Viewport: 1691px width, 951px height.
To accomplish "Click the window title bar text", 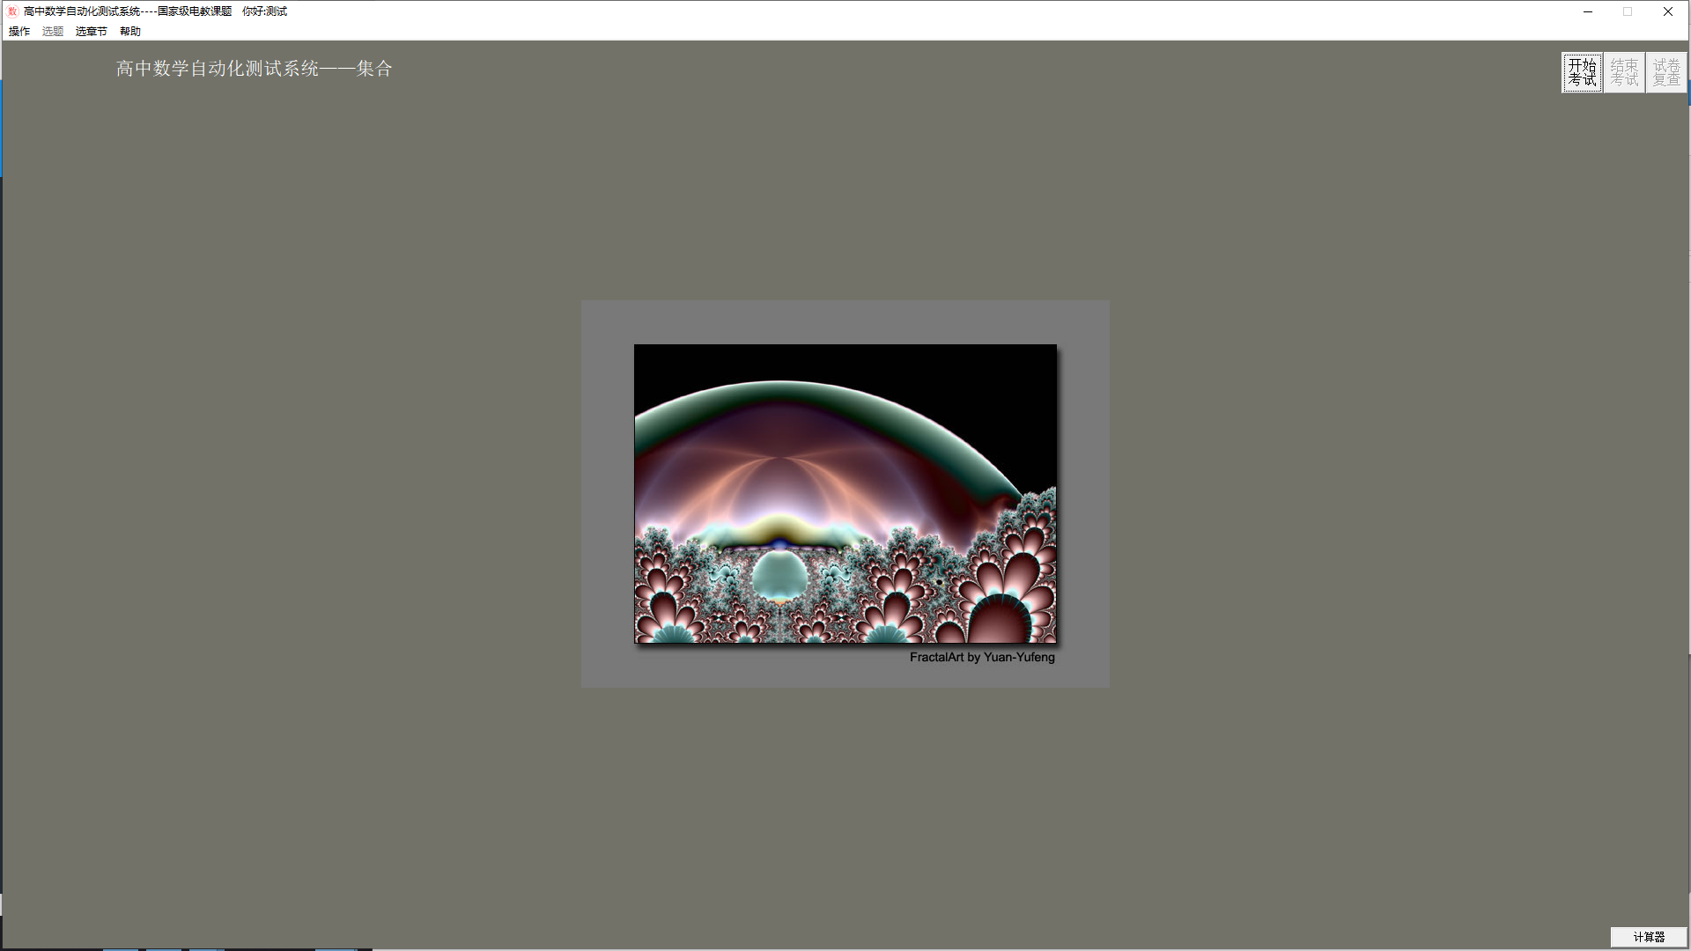I will (128, 11).
